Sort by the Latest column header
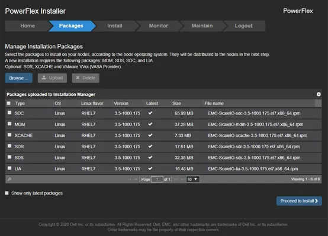The image size is (328, 236). click(x=152, y=103)
